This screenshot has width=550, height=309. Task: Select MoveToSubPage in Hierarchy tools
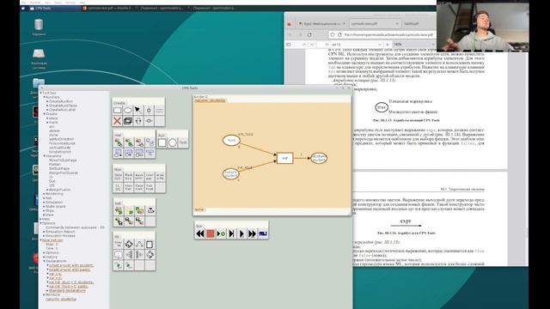(x=63, y=161)
